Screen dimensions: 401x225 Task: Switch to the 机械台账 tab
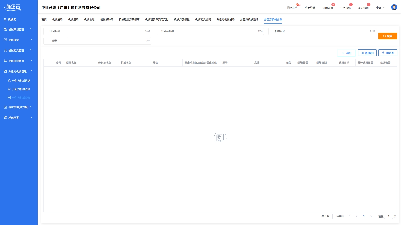[89, 19]
